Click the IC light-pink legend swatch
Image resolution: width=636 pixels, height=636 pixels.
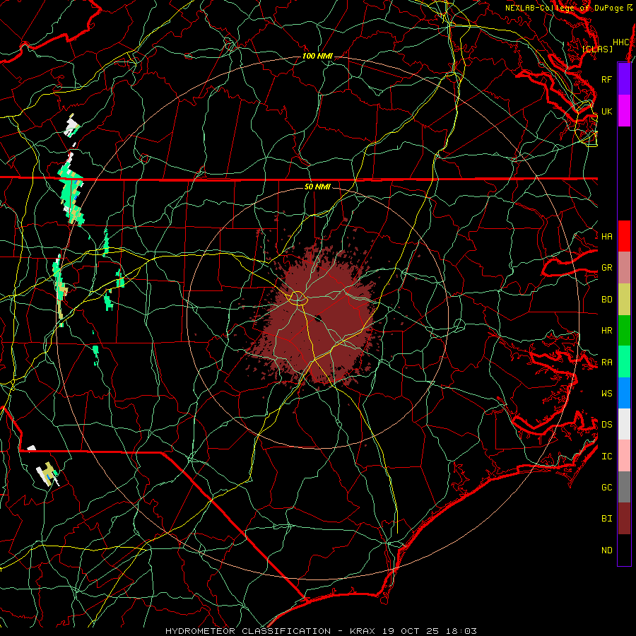pos(624,456)
